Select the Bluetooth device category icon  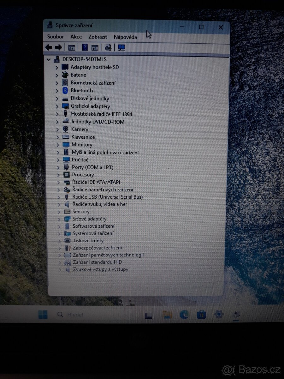point(65,90)
